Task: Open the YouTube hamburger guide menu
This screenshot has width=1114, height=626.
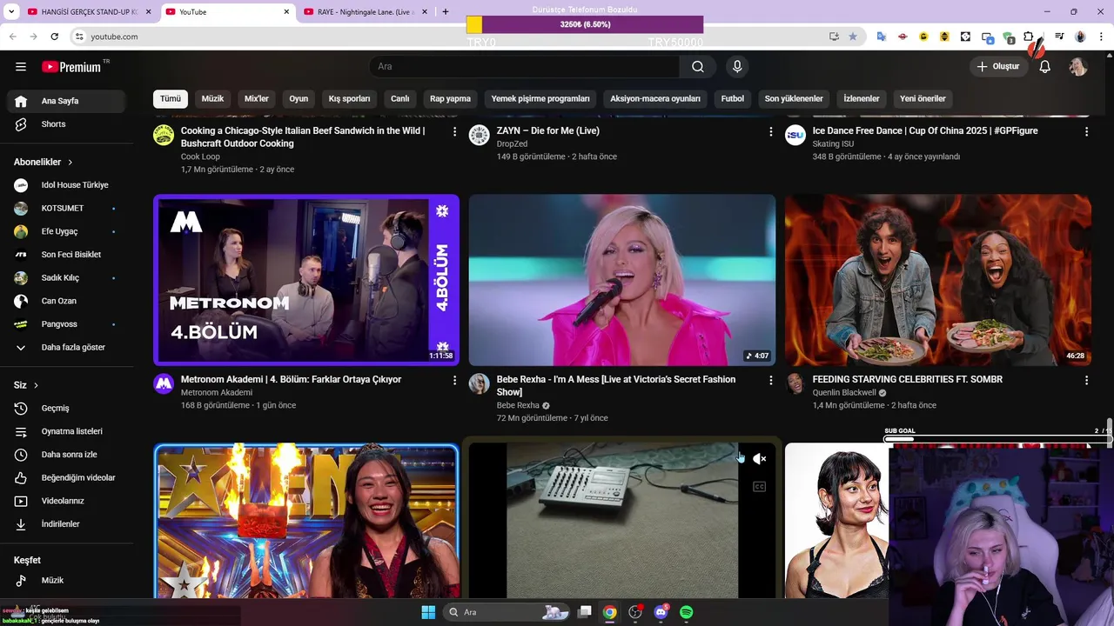Action: pos(21,66)
